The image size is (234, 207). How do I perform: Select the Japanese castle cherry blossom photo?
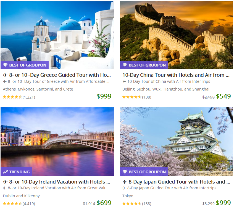177,142
